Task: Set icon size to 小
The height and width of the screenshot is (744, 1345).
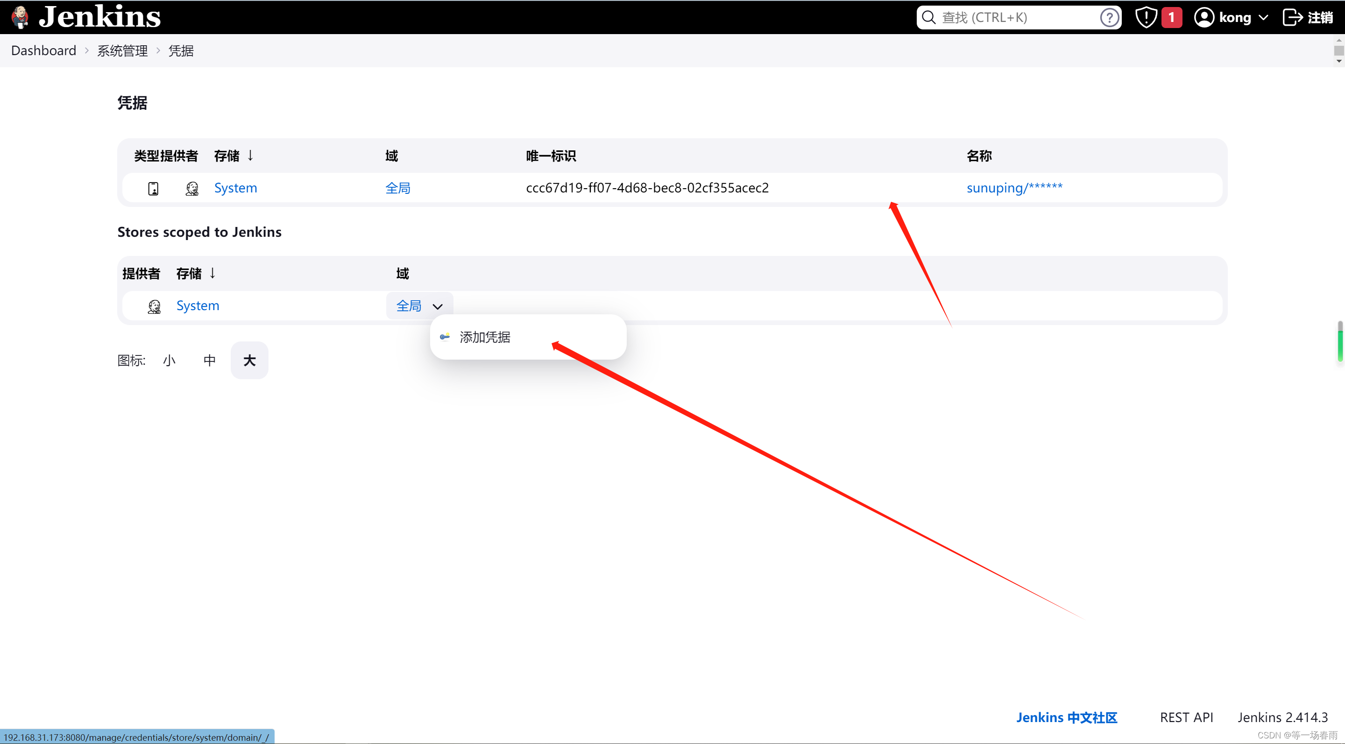Action: pos(169,360)
